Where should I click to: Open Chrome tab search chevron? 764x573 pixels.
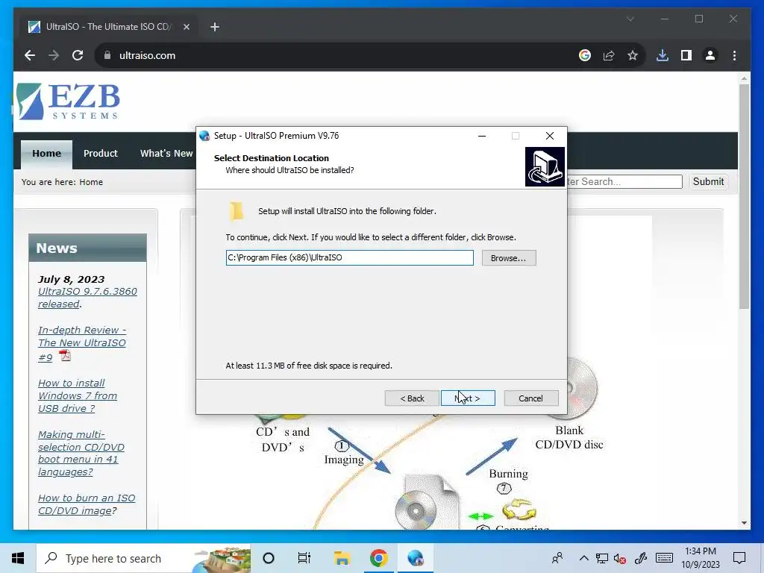pyautogui.click(x=630, y=19)
